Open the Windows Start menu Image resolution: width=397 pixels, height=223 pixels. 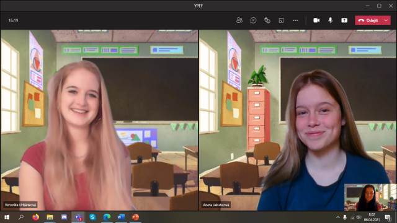(7, 217)
